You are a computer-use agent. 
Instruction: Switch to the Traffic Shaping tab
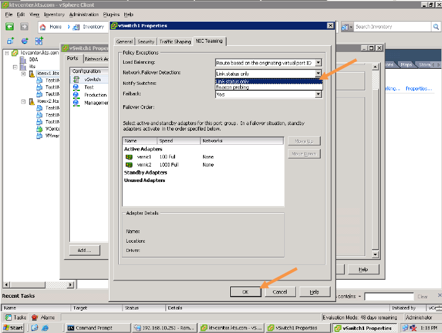175,41
